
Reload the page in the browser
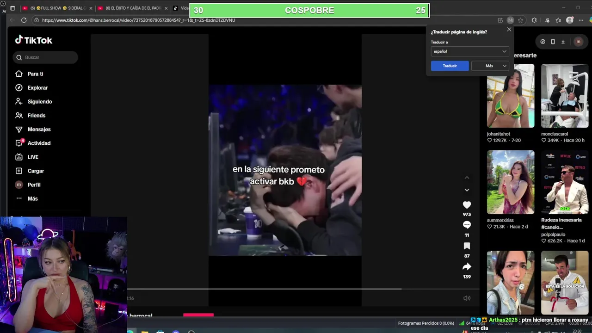[24, 20]
